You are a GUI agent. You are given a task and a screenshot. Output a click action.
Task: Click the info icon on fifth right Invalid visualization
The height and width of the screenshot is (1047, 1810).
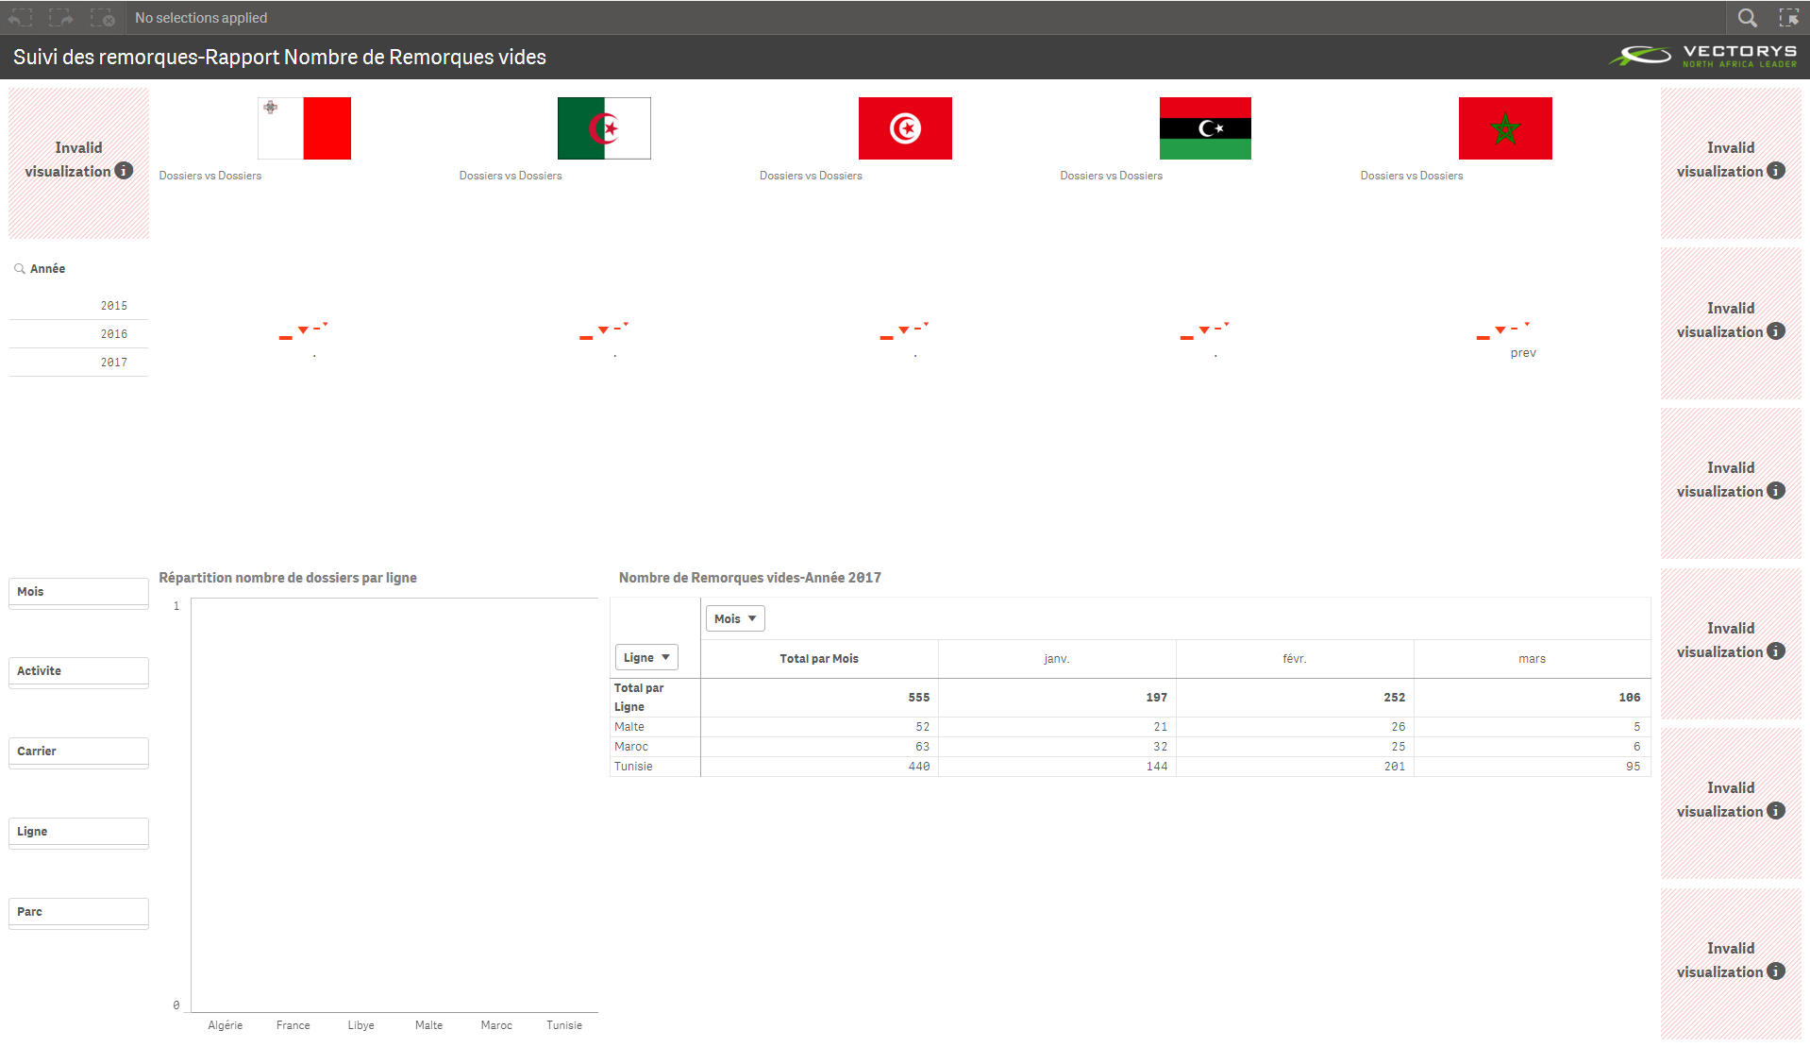pos(1776,811)
